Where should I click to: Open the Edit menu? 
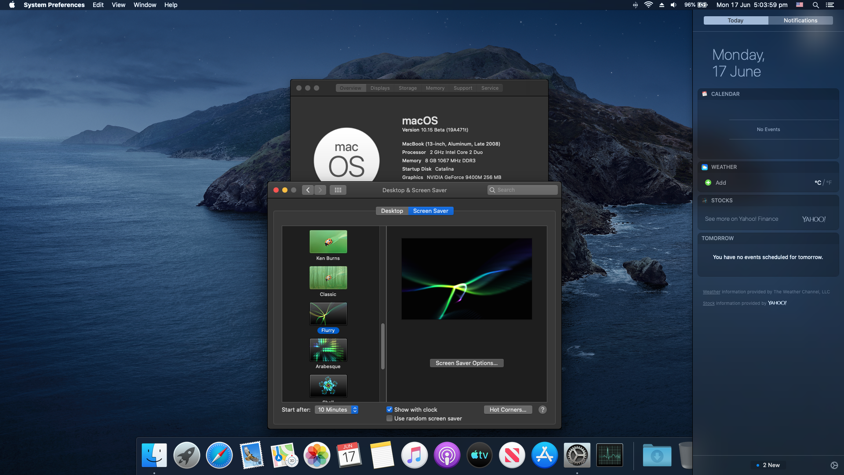point(98,5)
